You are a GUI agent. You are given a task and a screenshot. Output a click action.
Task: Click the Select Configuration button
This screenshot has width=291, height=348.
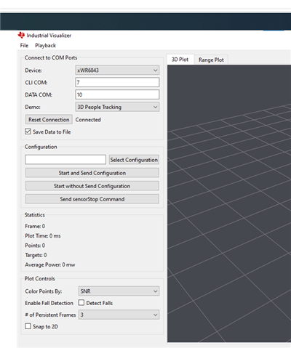point(134,160)
